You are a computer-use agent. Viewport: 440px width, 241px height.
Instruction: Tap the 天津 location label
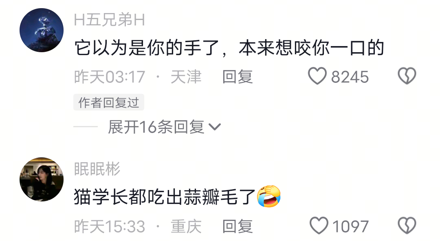pyautogui.click(x=186, y=77)
